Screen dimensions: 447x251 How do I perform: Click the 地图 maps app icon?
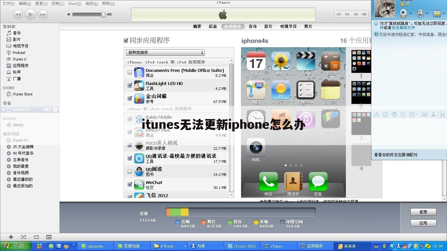[256, 90]
